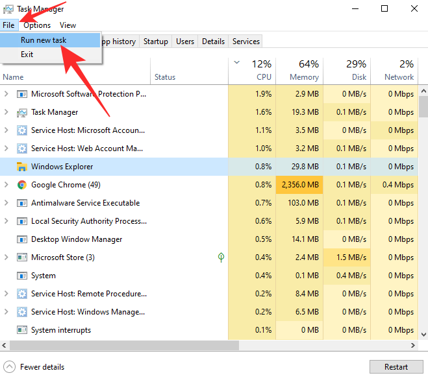Screen dimensions: 428x382
Task: Switch to the Startup tab
Action: pos(155,42)
